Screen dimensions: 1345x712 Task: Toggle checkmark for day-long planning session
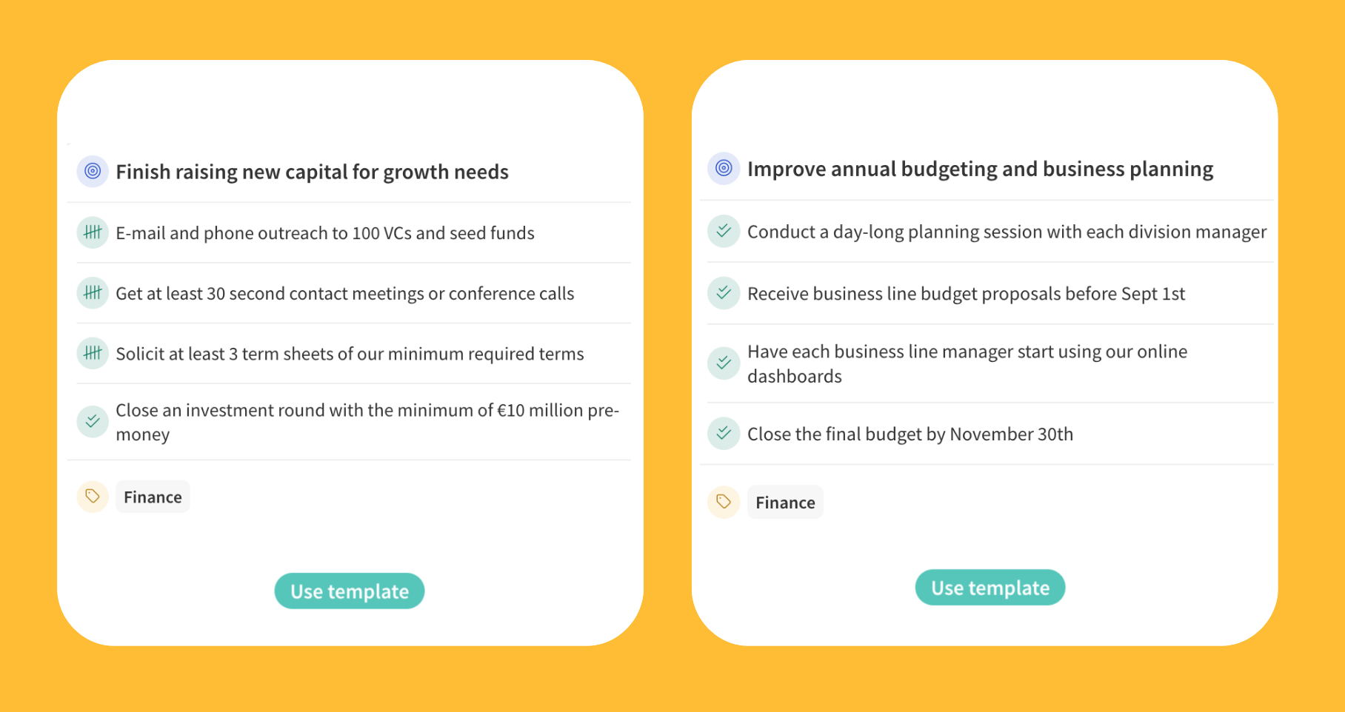(x=724, y=232)
